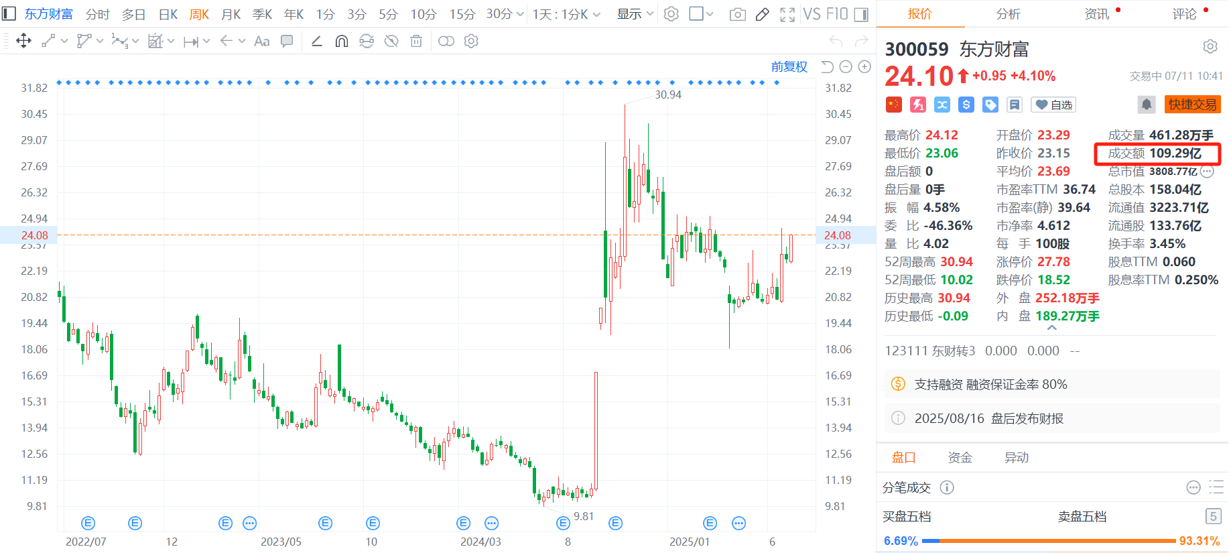Toggle 自选 favorite heart button
Screen dimensions: 1229x553
1053,105
